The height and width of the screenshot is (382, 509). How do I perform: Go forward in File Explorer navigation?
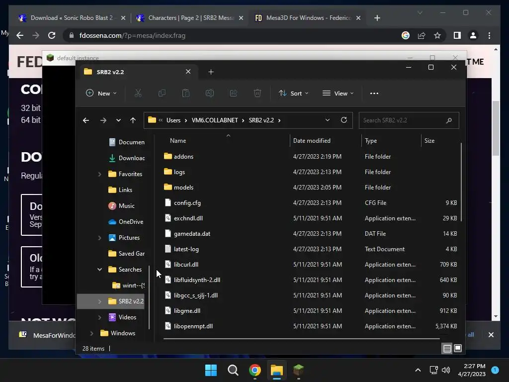103,120
